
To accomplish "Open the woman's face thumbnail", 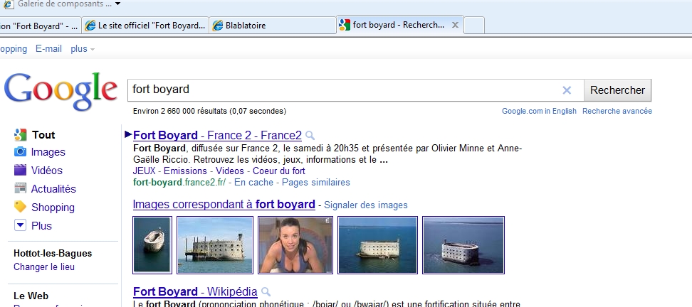I will click(295, 245).
